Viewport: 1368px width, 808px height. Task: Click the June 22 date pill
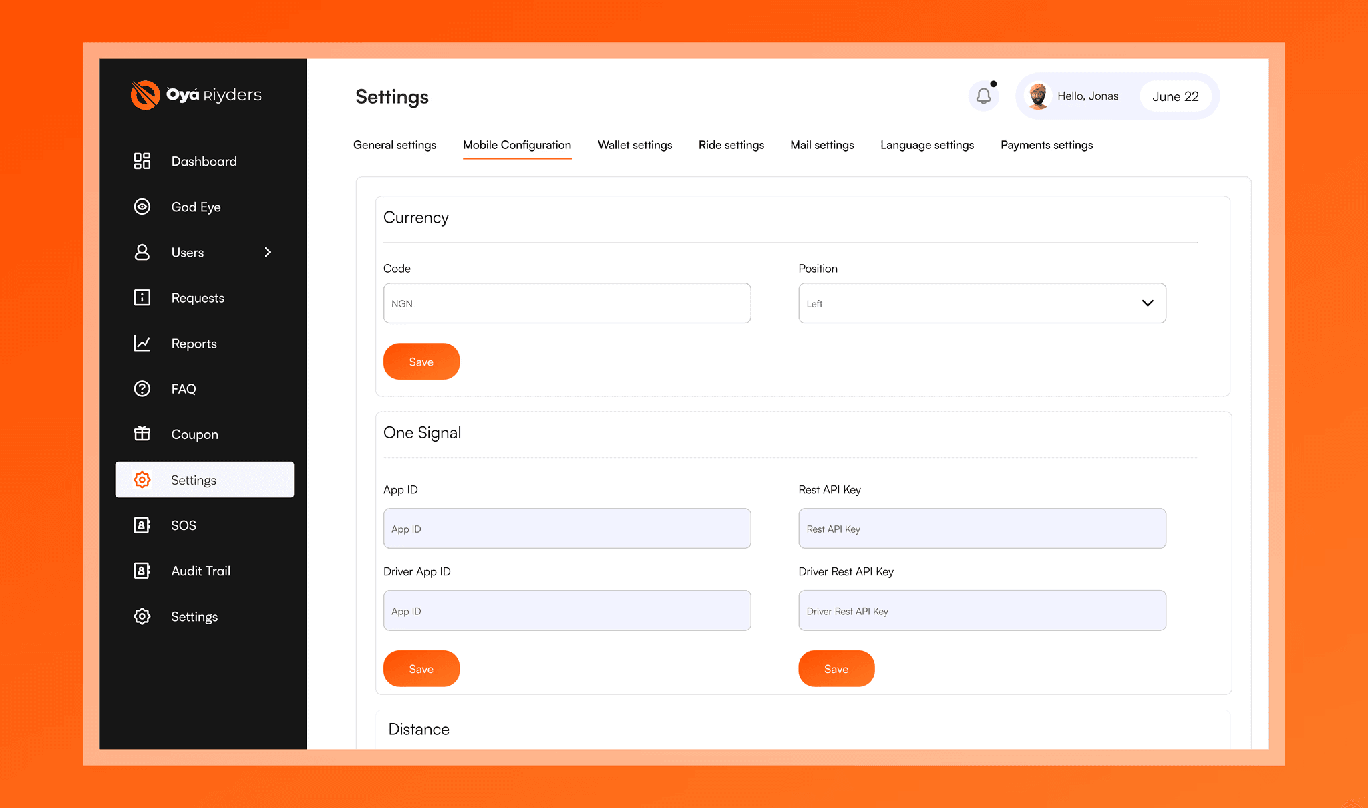(x=1175, y=96)
